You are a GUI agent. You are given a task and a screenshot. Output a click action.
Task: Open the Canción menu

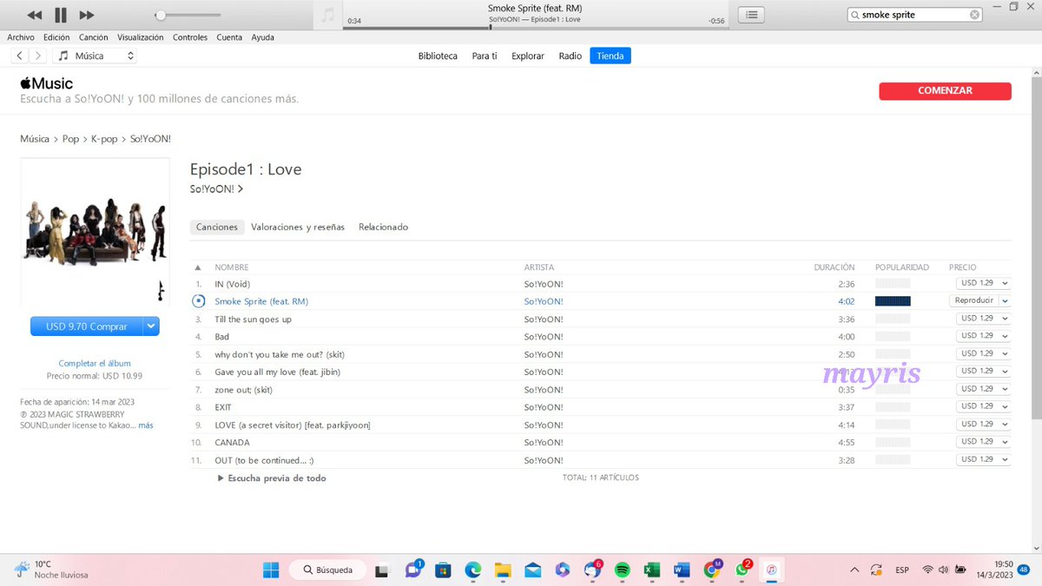[93, 37]
